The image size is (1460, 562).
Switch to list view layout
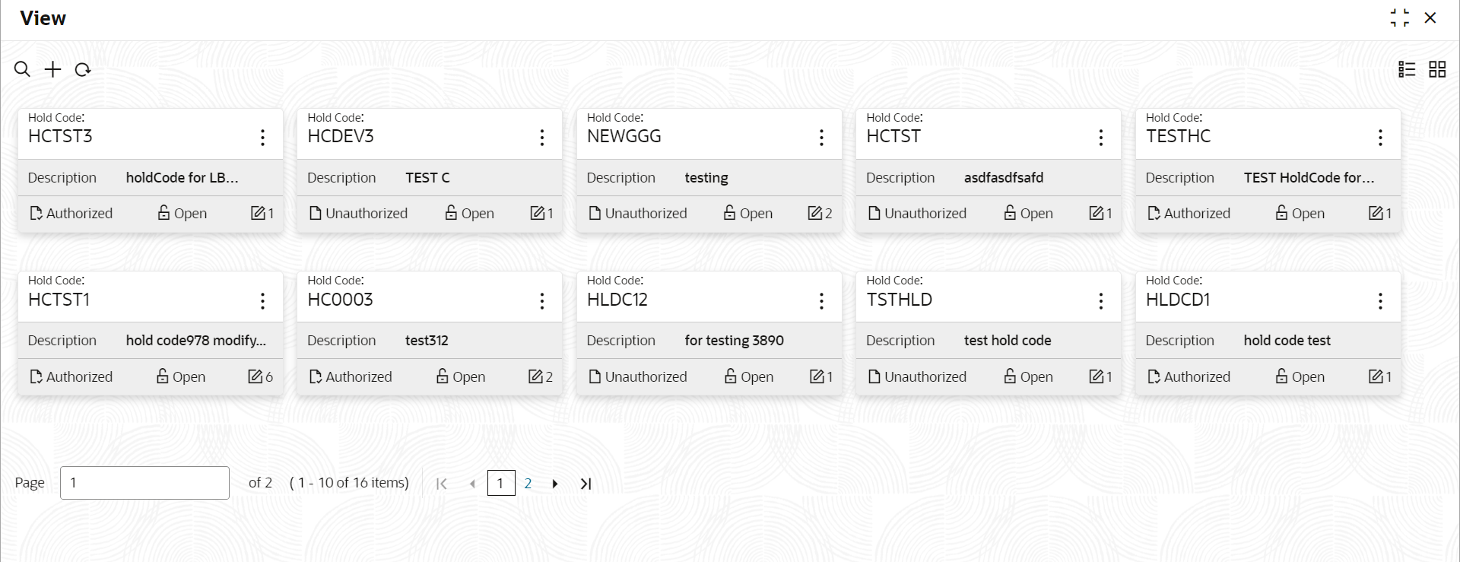pyautogui.click(x=1407, y=69)
